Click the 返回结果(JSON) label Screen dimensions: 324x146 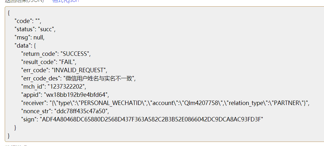(x=24, y=1)
